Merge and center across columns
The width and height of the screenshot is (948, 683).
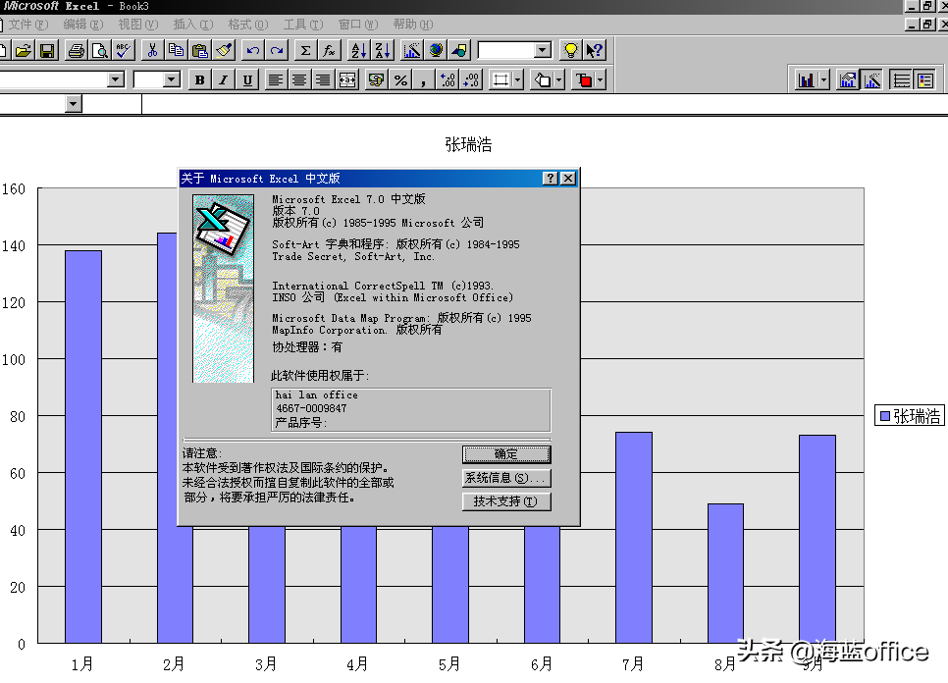coord(347,79)
